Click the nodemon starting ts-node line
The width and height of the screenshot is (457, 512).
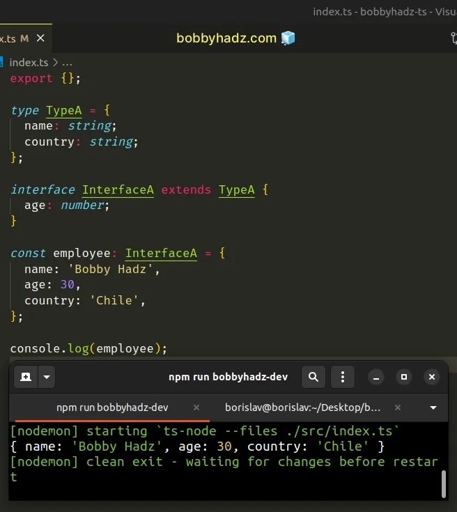pyautogui.click(x=205, y=431)
